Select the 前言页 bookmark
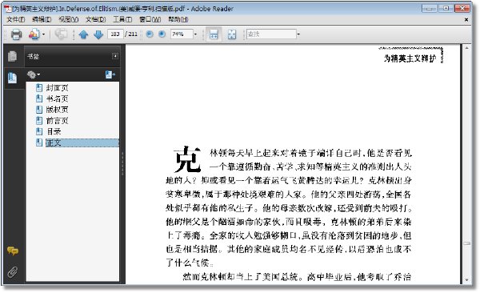 click(58, 121)
